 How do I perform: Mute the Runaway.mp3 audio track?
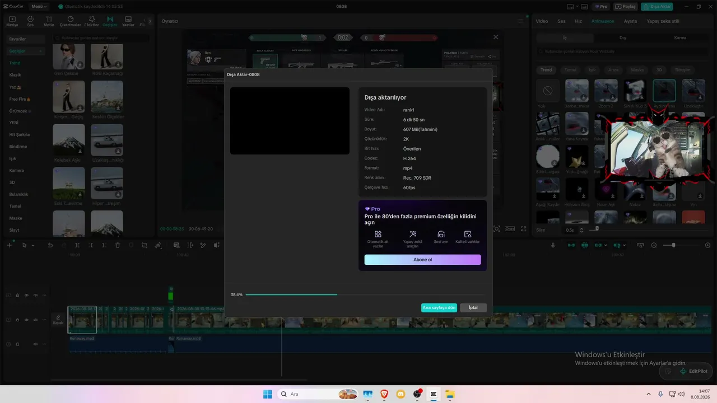pos(35,344)
